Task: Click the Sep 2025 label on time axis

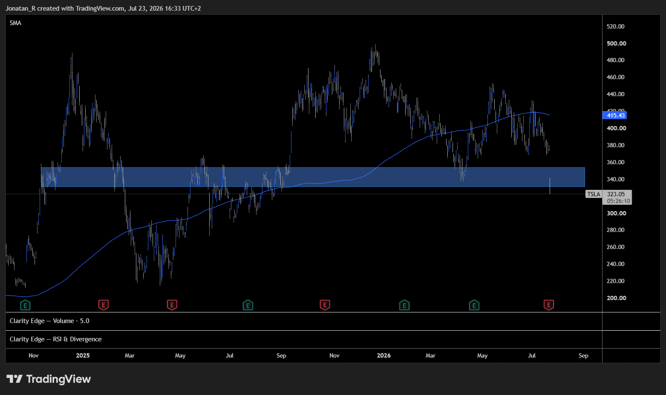Action: click(281, 355)
